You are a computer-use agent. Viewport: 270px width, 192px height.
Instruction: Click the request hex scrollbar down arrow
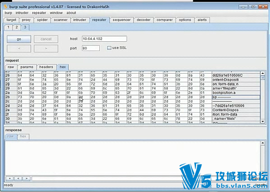[263, 121]
